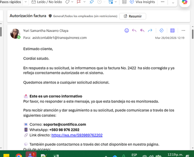Open the apps icon in message header
The width and height of the screenshot is (194, 157).
pos(172,30)
